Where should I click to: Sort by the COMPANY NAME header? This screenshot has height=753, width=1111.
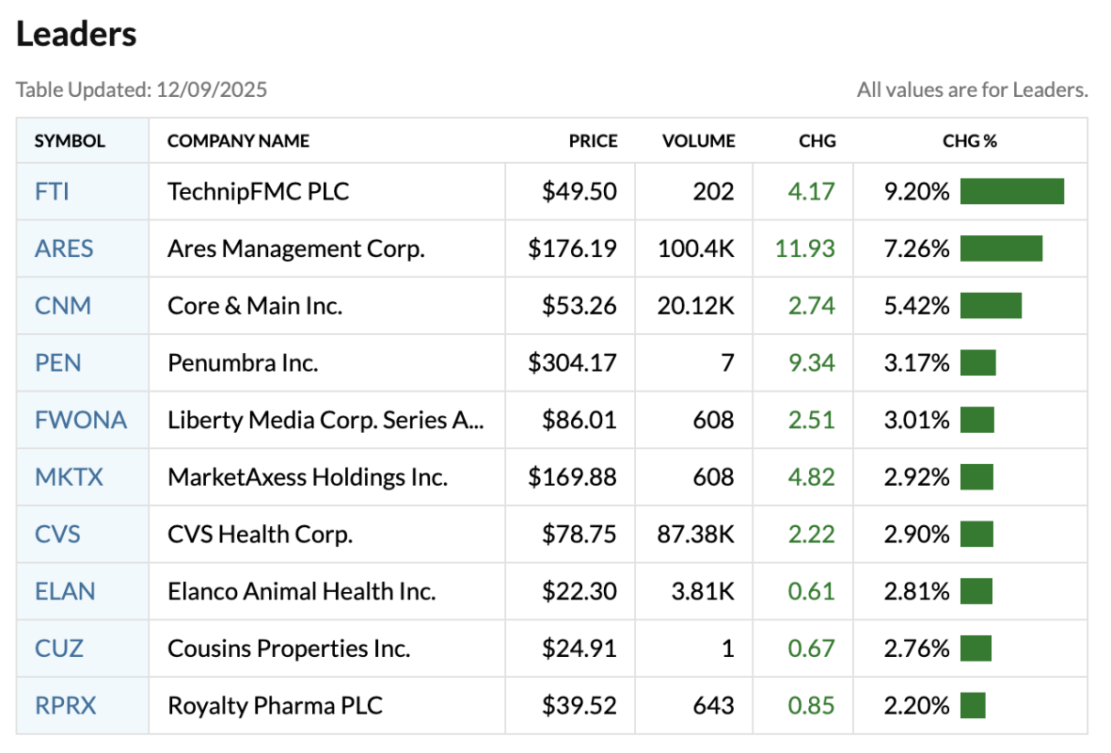coord(238,141)
